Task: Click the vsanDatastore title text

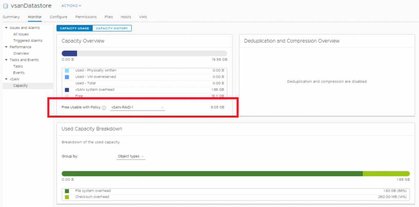Action: point(31,6)
